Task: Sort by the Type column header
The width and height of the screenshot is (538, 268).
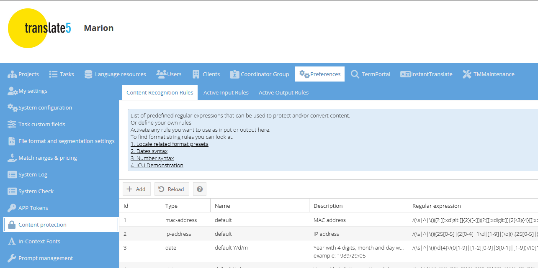Action: (185, 206)
